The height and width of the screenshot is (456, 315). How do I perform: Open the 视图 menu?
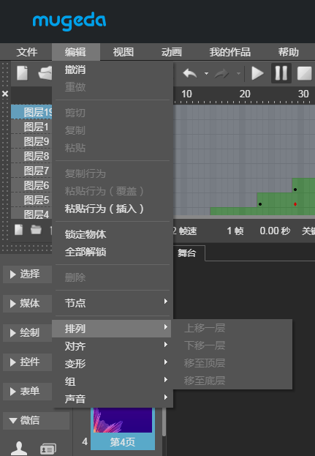(124, 52)
